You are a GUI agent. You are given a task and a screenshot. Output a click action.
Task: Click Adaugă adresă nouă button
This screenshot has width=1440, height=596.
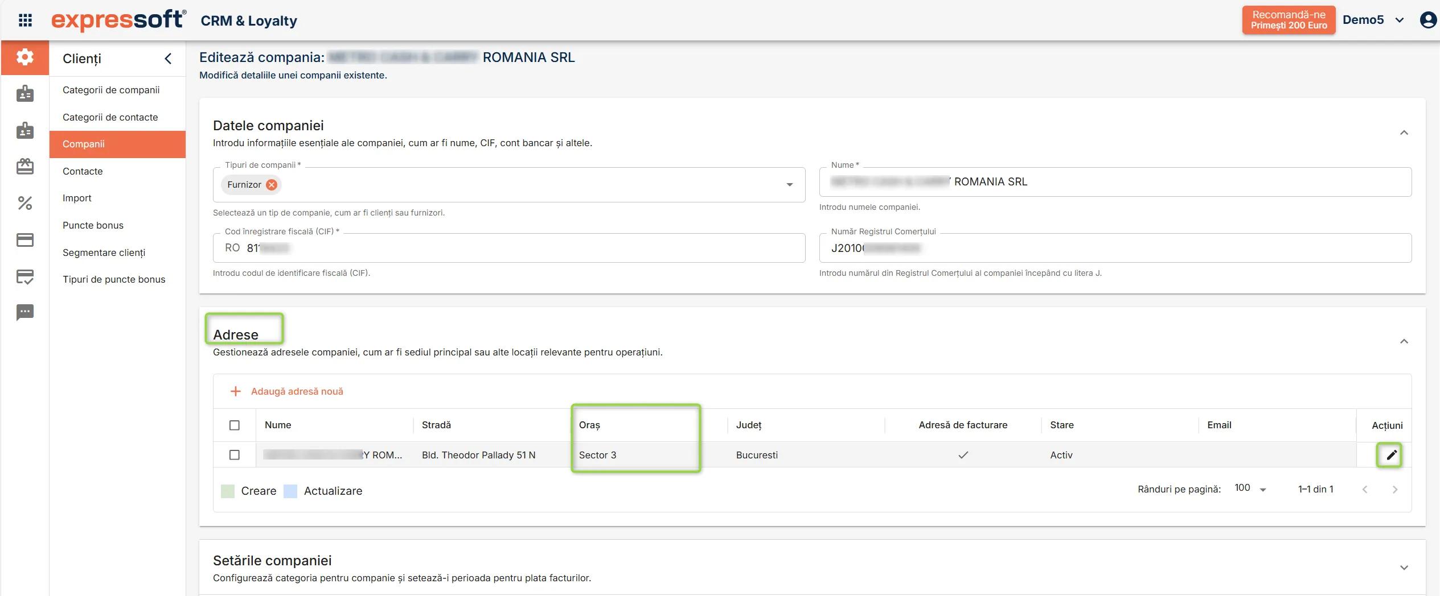286,391
